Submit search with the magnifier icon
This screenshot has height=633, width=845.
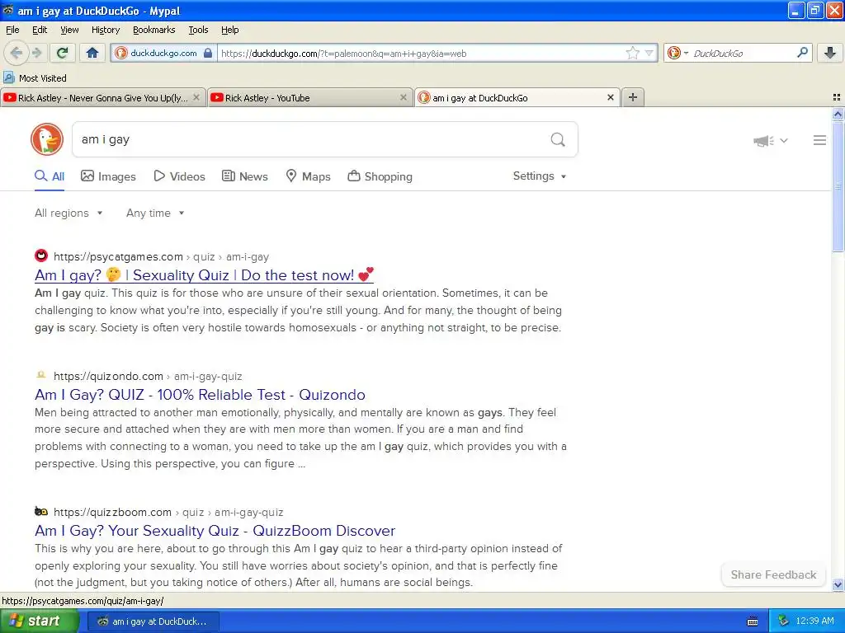pos(558,140)
